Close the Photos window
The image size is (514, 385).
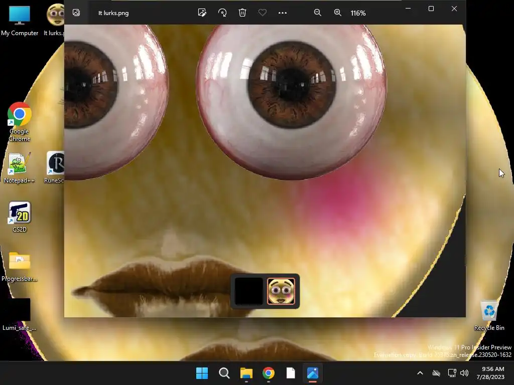pos(454,9)
